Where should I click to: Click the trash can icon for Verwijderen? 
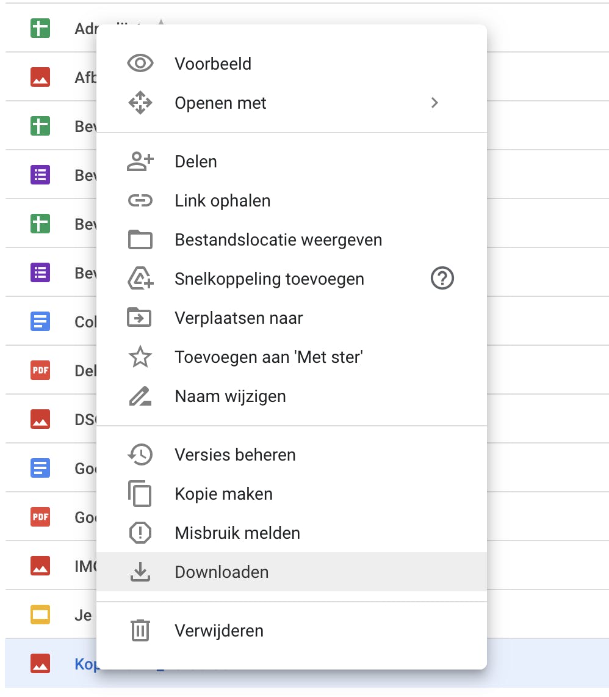[x=140, y=630]
